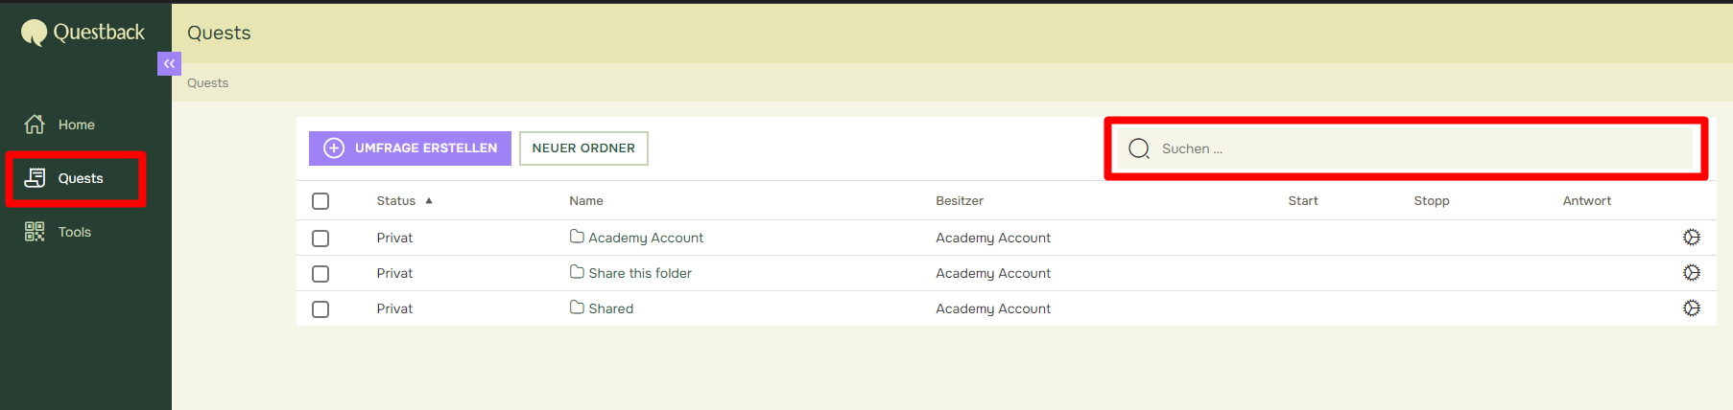Image resolution: width=1733 pixels, height=410 pixels.
Task: Focus the Suchen search field
Action: [1406, 148]
